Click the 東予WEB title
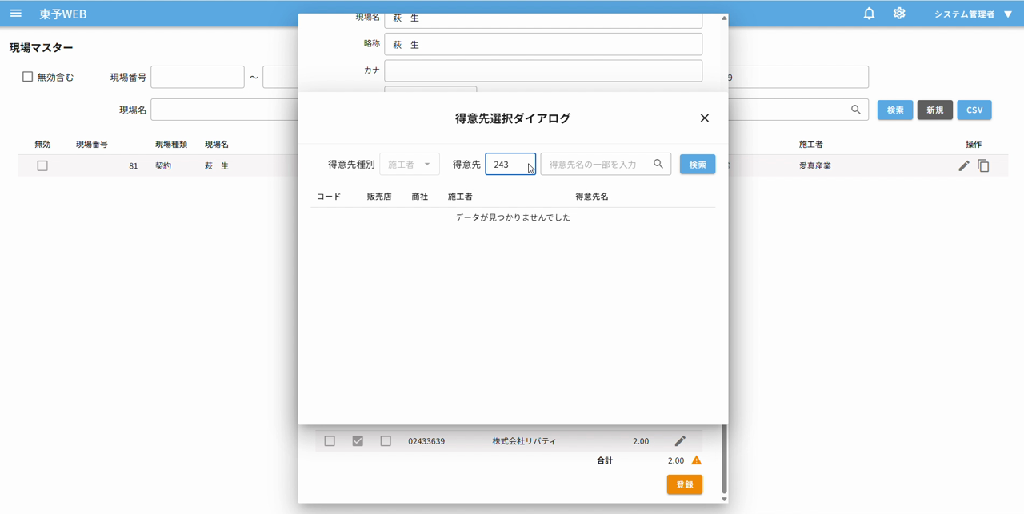Screen dimensions: 1024x514 point(62,14)
